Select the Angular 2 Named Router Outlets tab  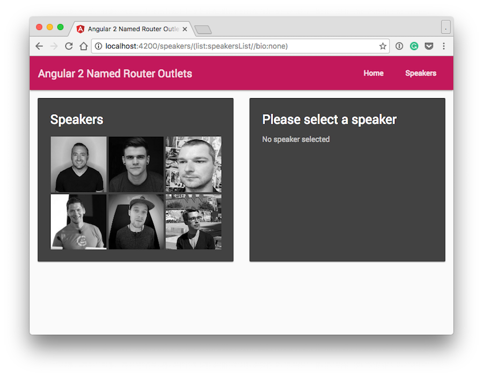click(x=129, y=29)
